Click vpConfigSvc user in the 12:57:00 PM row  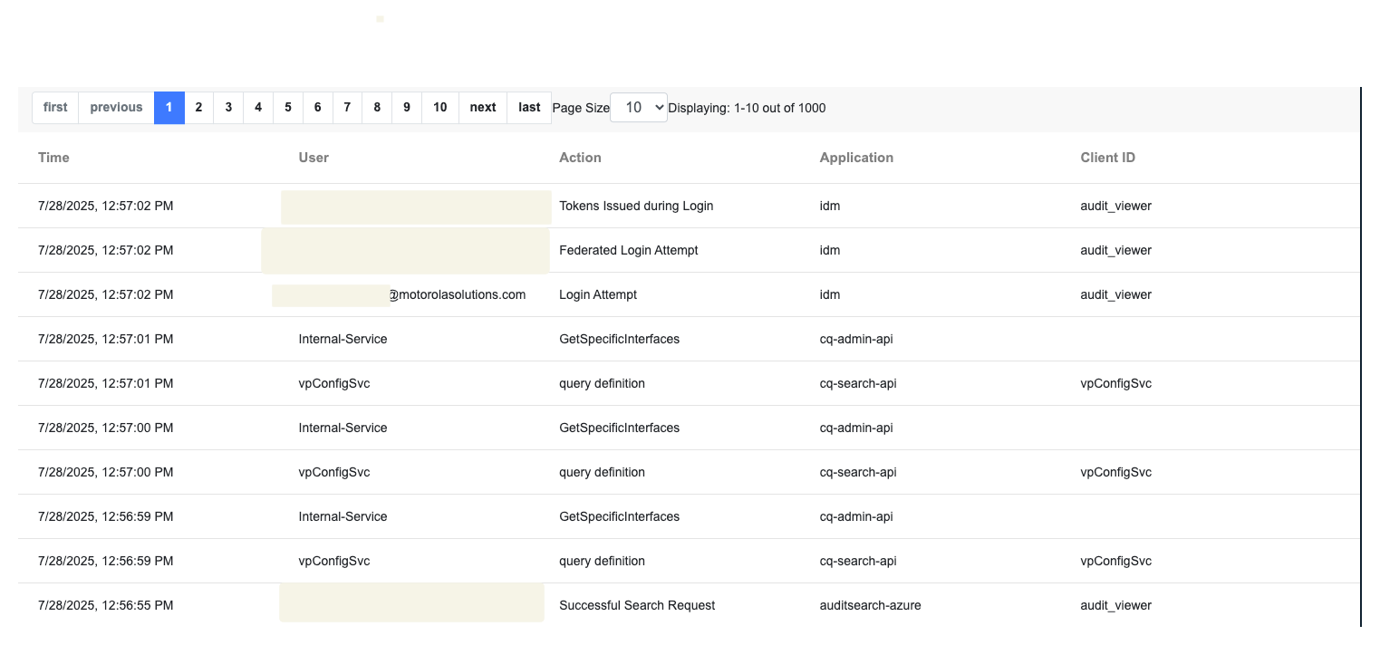(334, 472)
